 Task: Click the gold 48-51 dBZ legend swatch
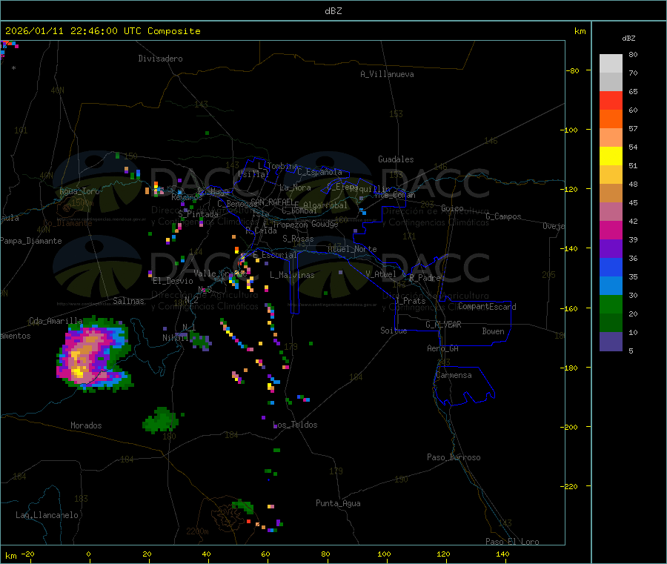[x=611, y=175]
